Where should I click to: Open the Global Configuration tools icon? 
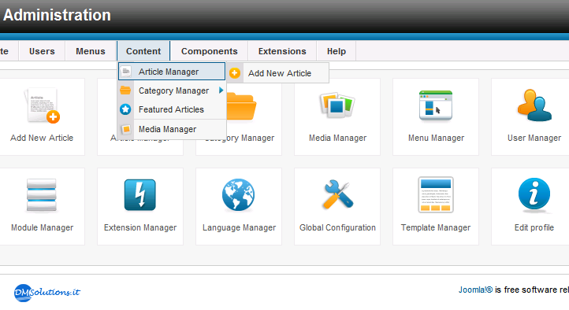[337, 195]
